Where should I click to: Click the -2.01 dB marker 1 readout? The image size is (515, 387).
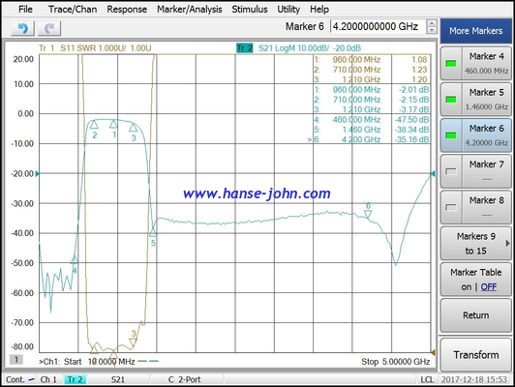tap(414, 90)
